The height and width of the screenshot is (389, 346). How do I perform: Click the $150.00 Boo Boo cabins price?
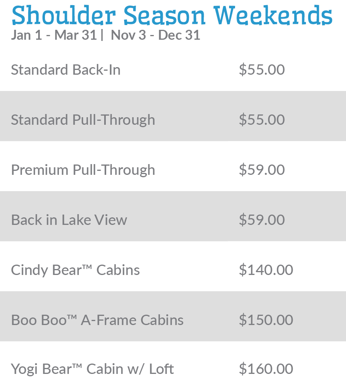266,320
